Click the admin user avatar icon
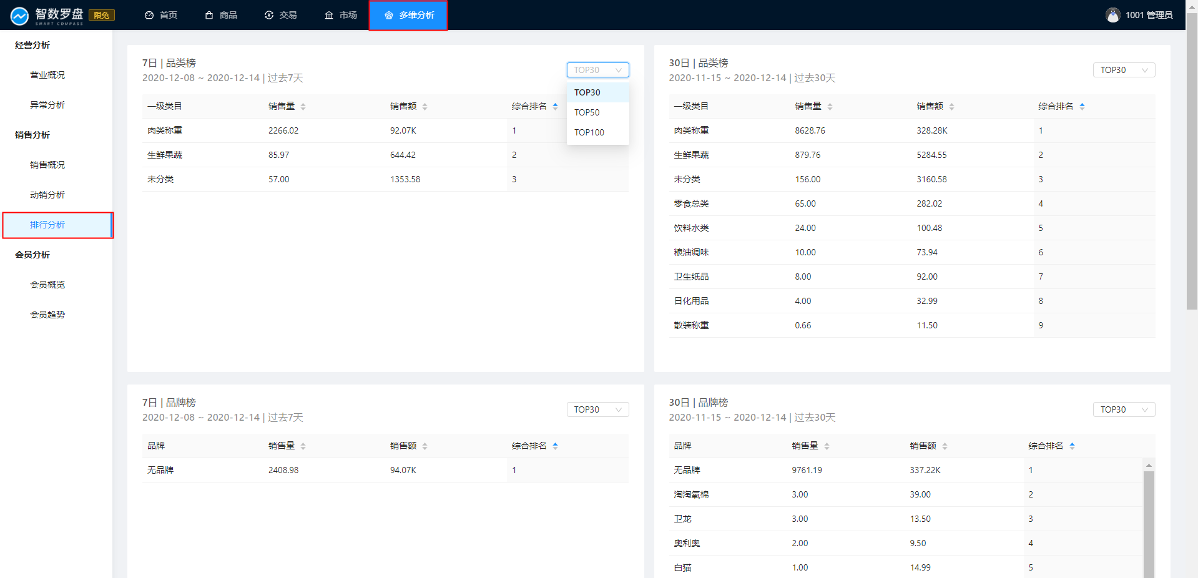Image resolution: width=1198 pixels, height=578 pixels. (x=1112, y=15)
